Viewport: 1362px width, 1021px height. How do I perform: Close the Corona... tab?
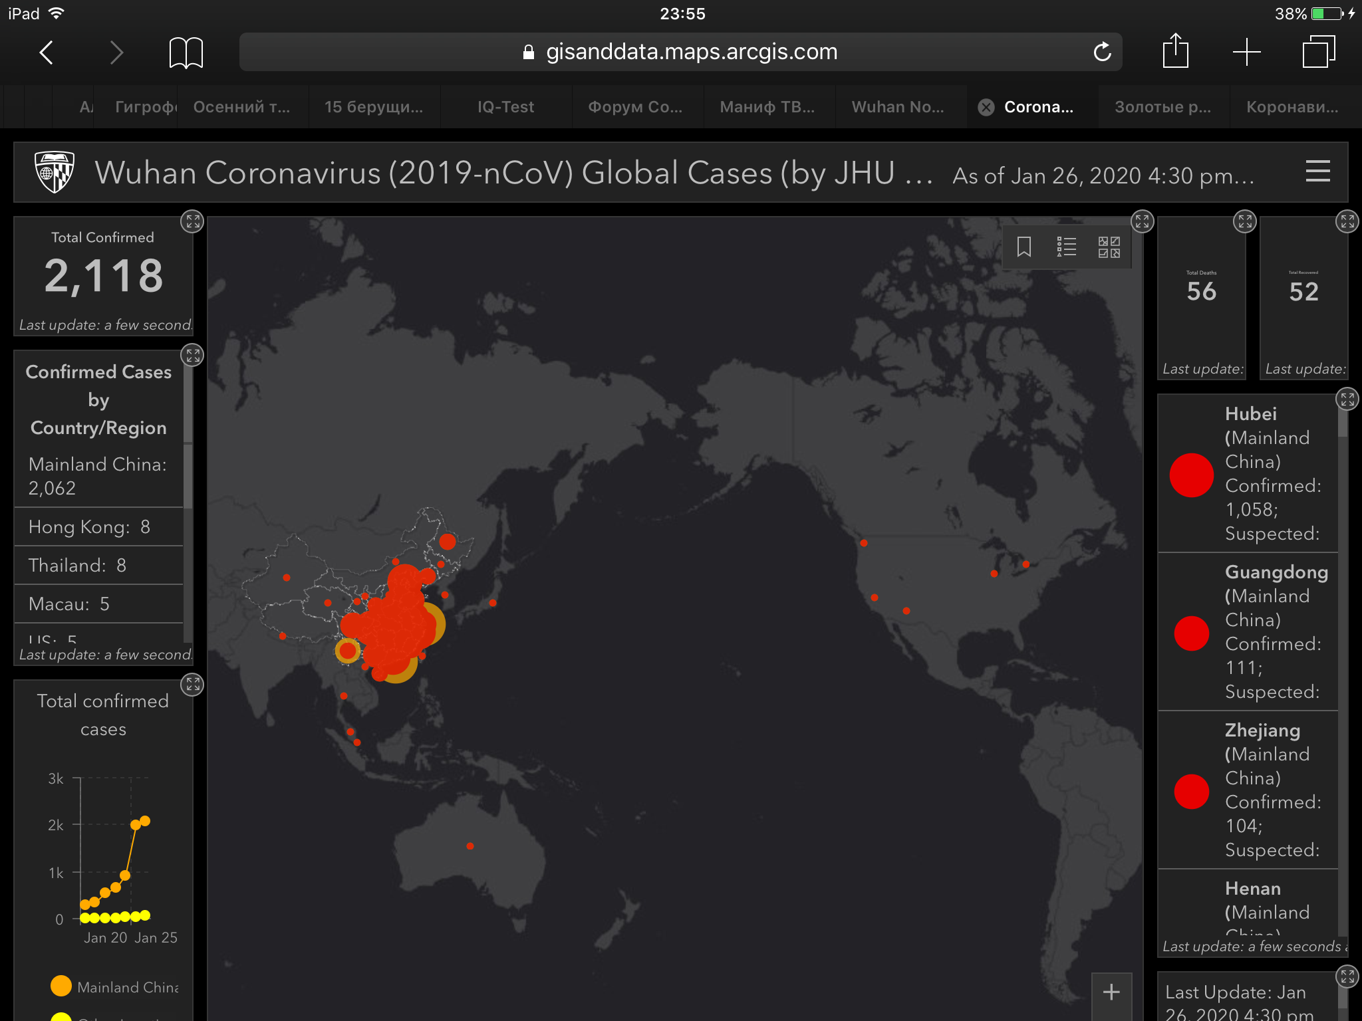click(986, 107)
